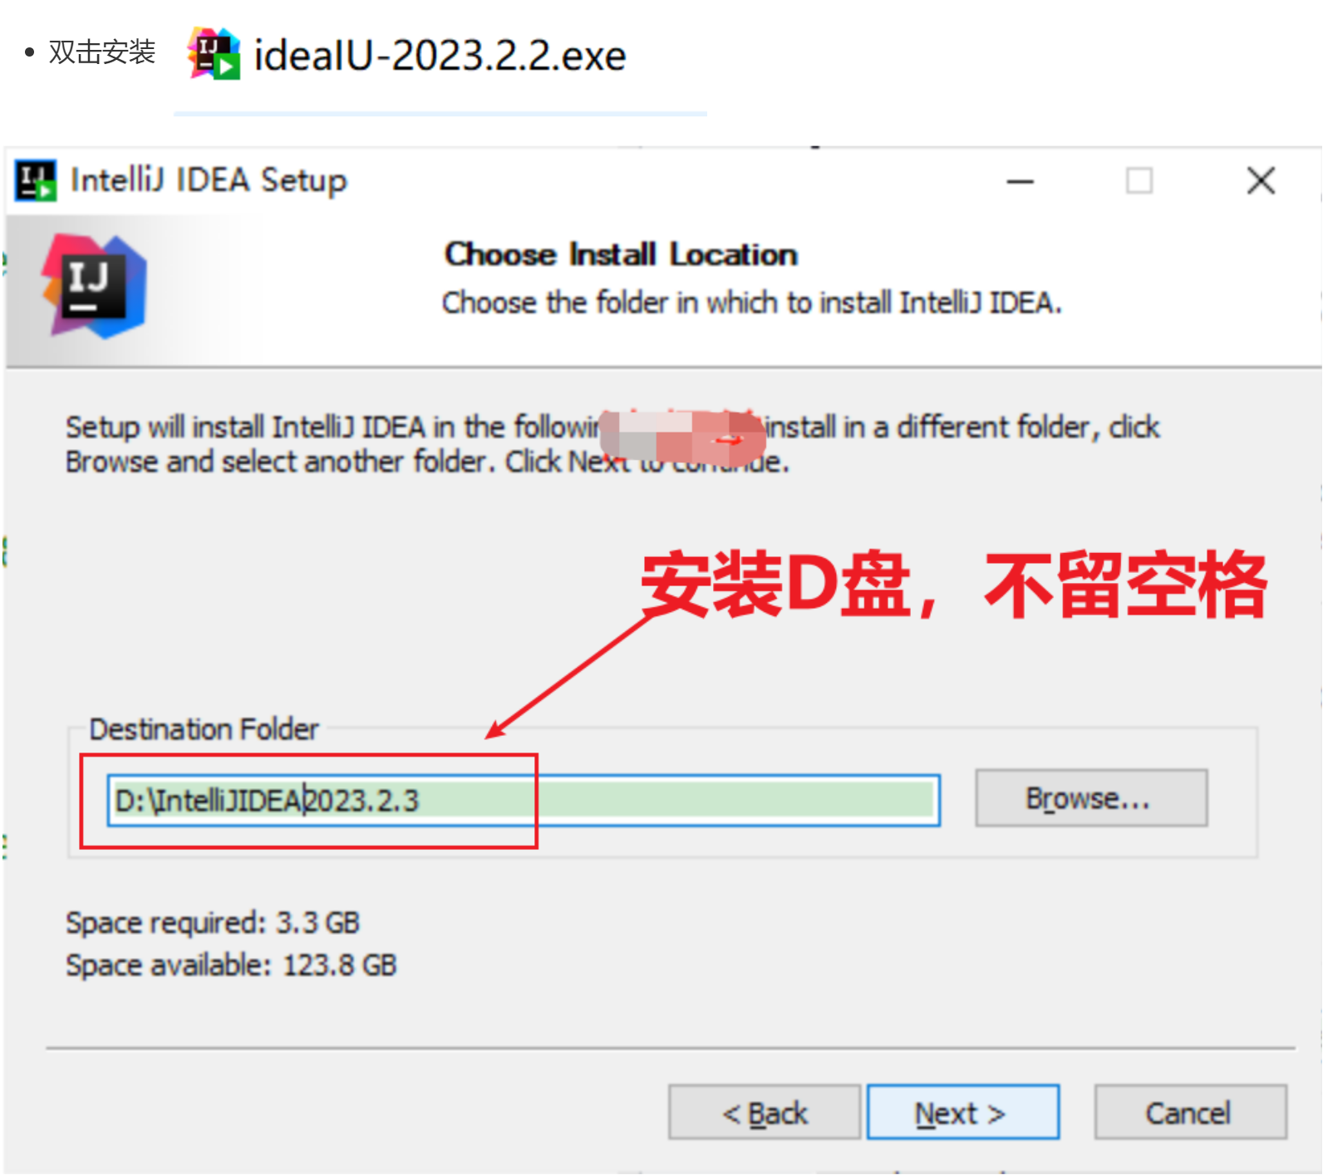Image resolution: width=1323 pixels, height=1175 pixels.
Task: Click the Space required: 3.3 GB text
Action: [x=213, y=923]
